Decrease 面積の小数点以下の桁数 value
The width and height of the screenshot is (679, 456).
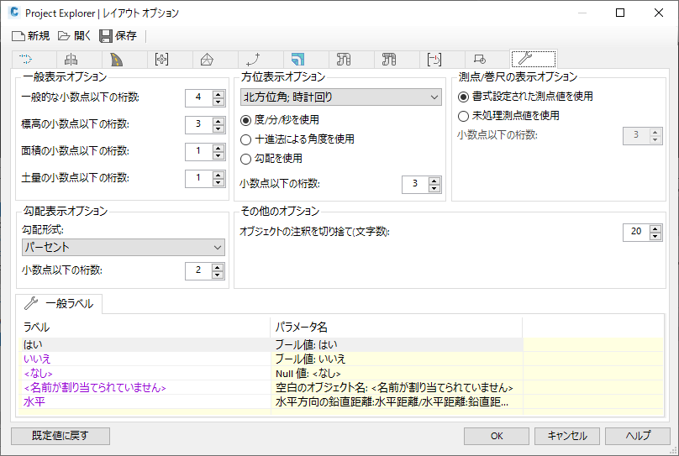click(x=218, y=155)
